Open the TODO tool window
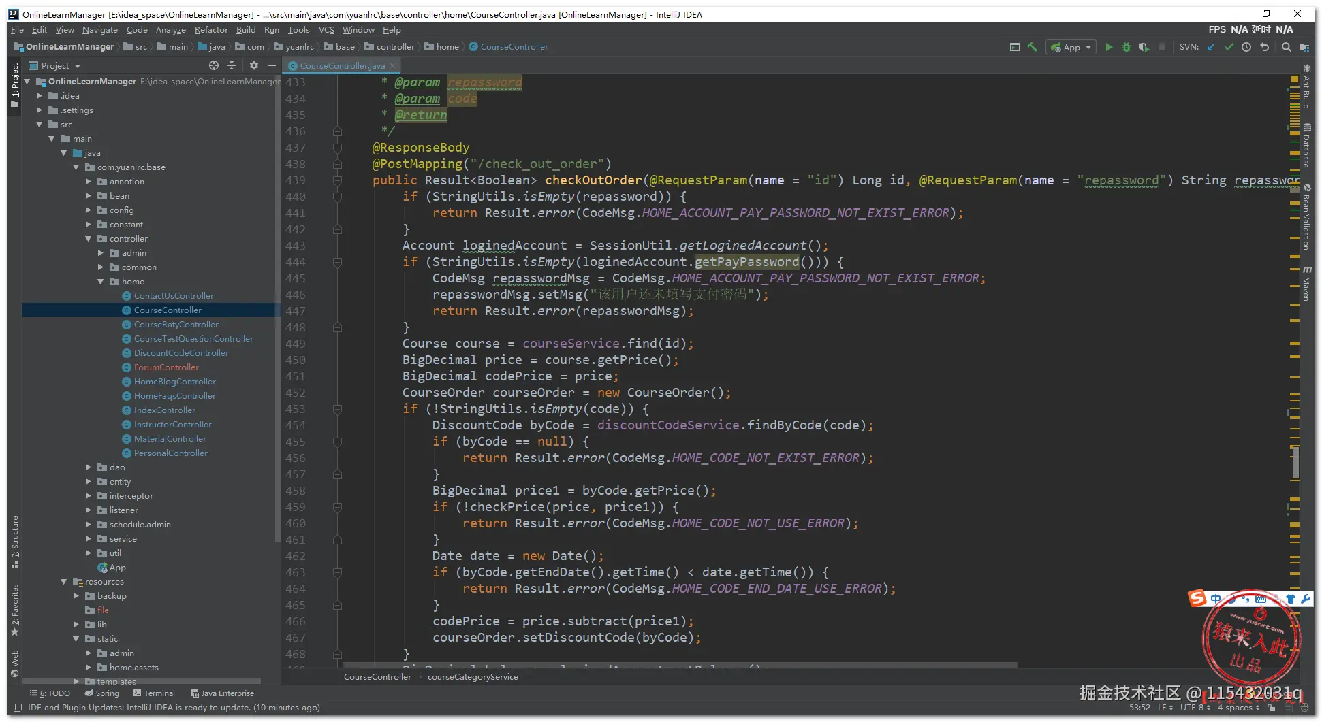Image resolution: width=1322 pixels, height=722 pixels. [50, 693]
